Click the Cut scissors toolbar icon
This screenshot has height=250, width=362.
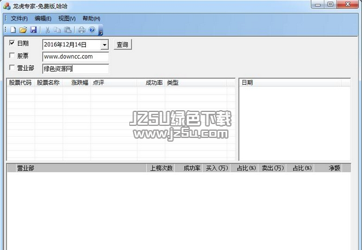(47, 30)
